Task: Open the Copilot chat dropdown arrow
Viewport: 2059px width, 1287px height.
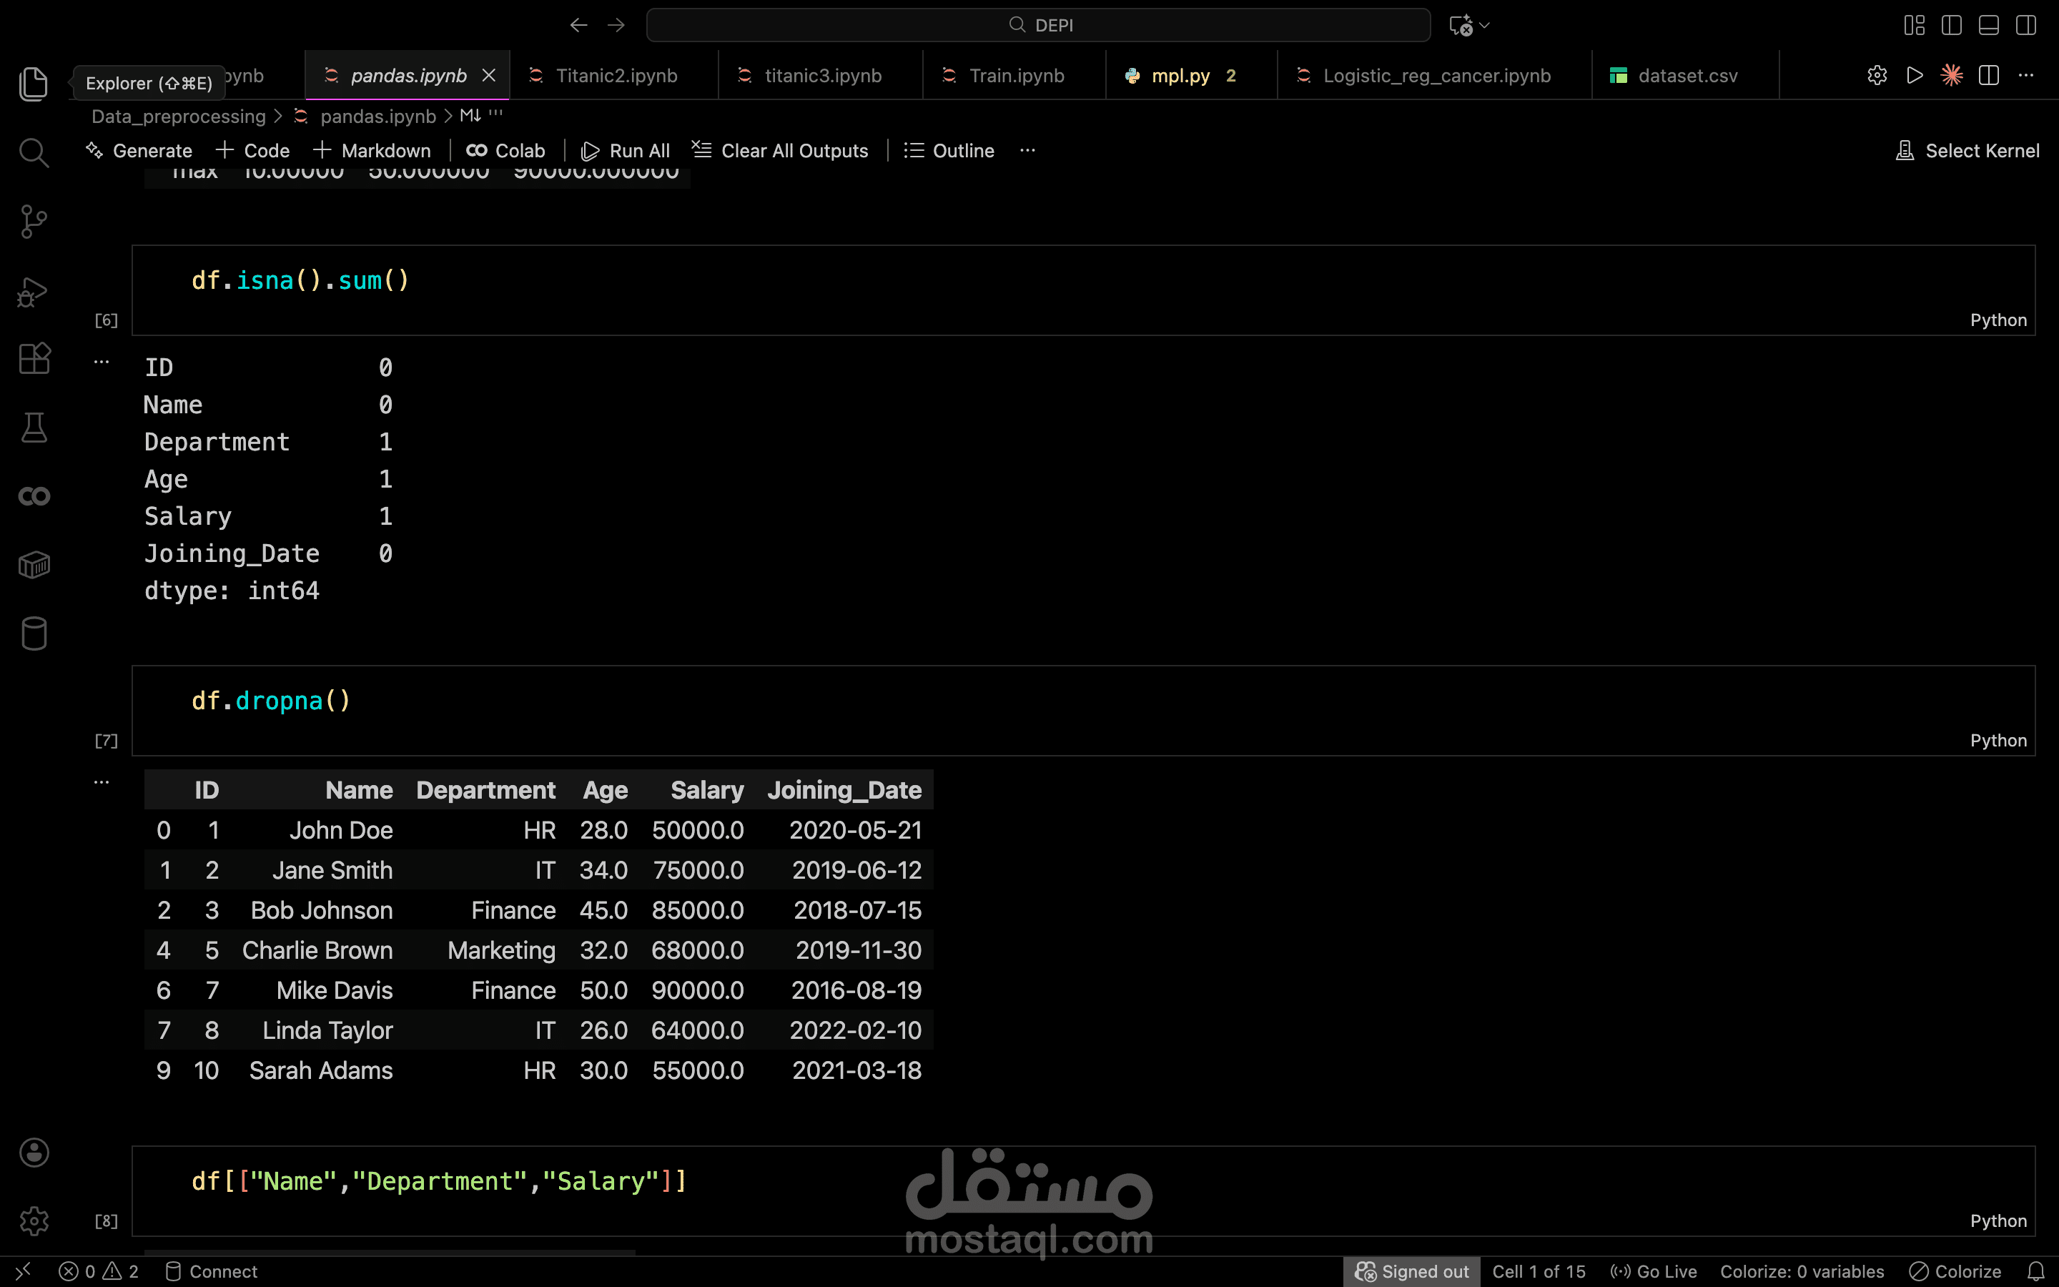Action: pos(1485,26)
